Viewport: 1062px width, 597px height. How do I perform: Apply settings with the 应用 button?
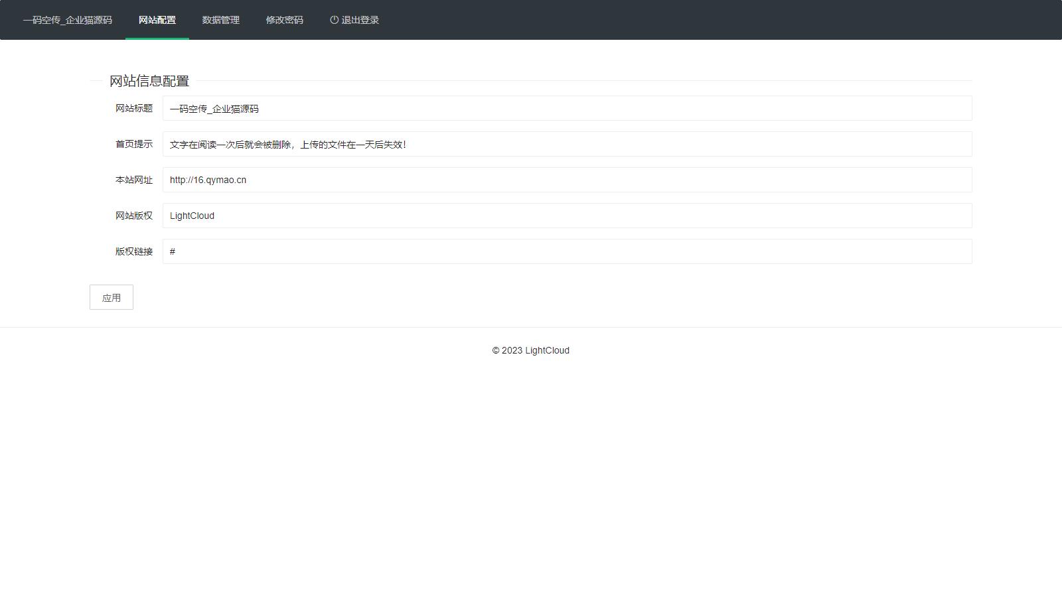pyautogui.click(x=112, y=297)
